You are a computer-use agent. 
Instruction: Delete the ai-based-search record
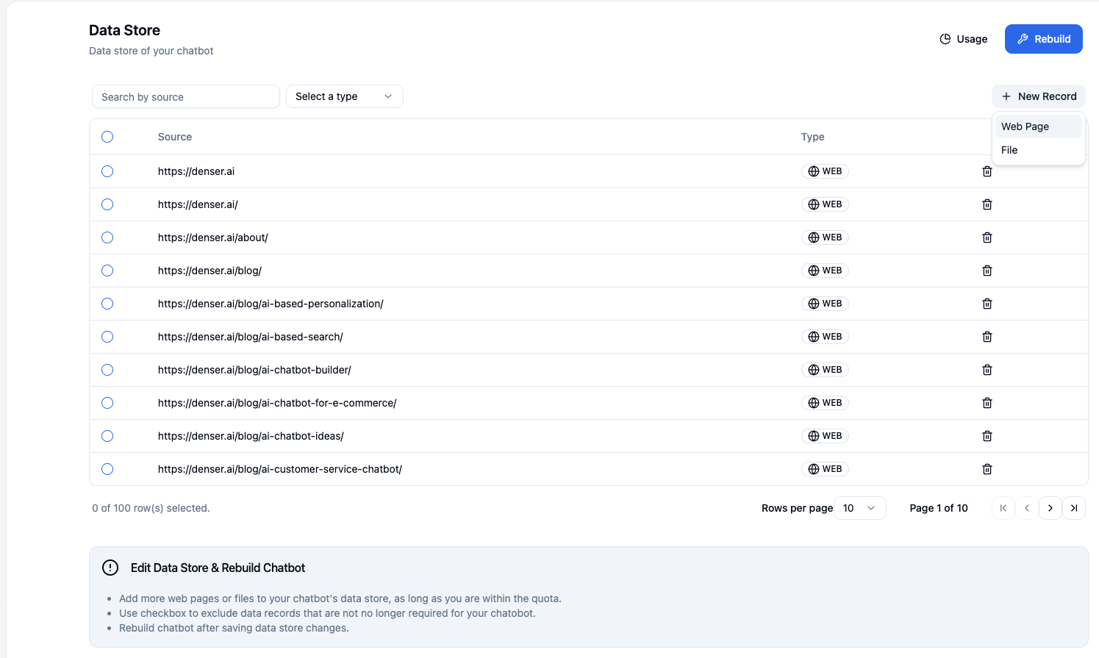pyautogui.click(x=987, y=337)
